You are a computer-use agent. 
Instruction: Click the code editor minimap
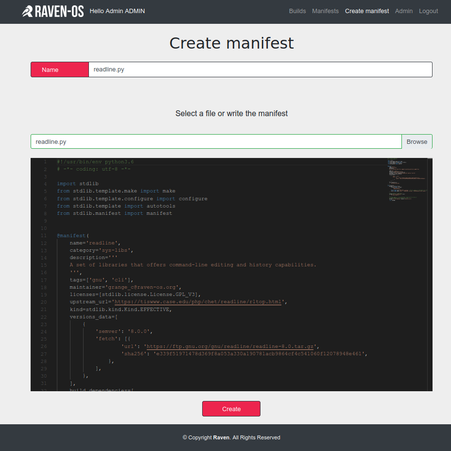[407, 177]
